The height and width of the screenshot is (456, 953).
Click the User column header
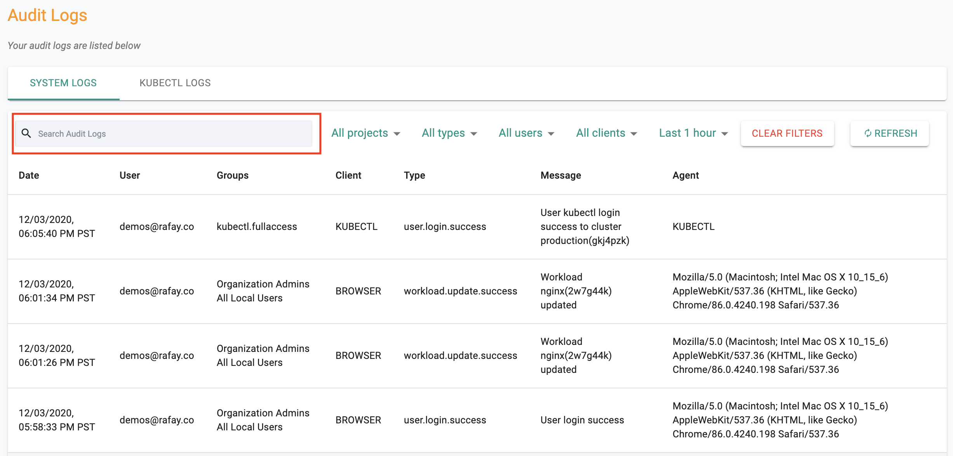coord(130,175)
